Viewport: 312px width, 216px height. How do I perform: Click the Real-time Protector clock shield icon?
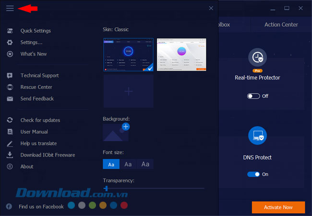[257, 57]
